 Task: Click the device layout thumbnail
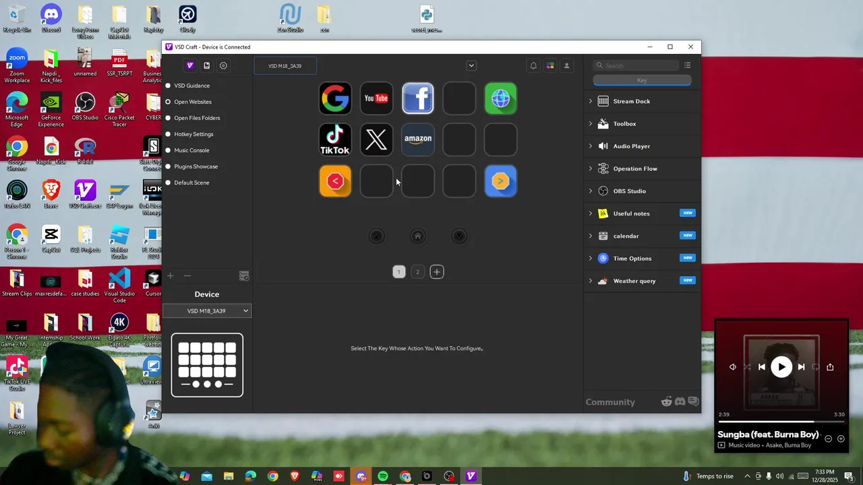pyautogui.click(x=207, y=365)
